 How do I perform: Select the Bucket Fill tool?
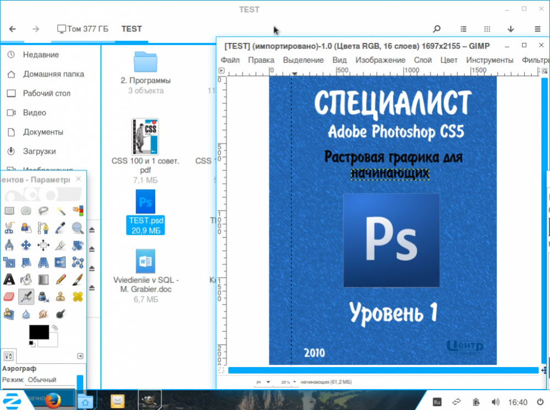click(x=26, y=279)
